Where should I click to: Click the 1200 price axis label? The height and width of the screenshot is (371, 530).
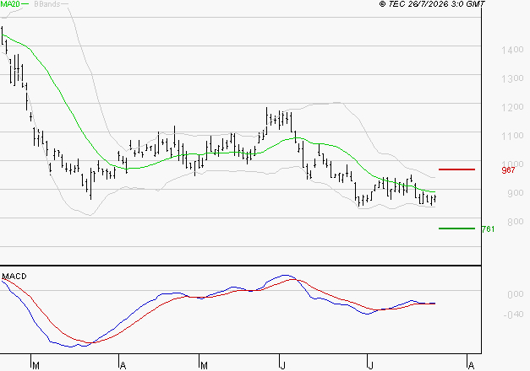512,107
